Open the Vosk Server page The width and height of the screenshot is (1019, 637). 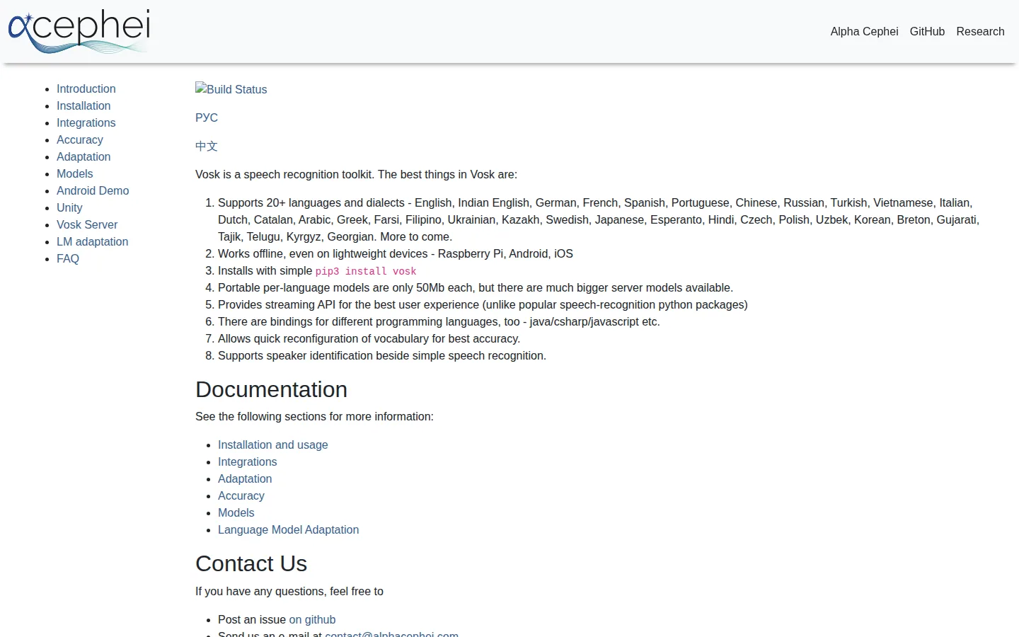point(87,224)
